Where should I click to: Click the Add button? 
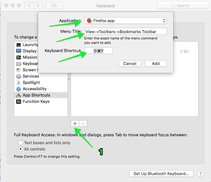coord(156,63)
